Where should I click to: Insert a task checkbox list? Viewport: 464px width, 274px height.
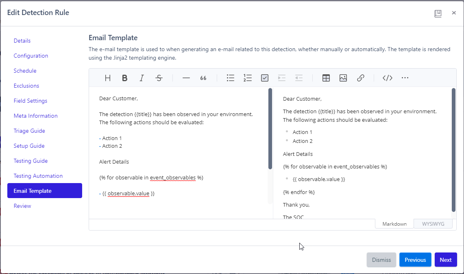point(265,78)
